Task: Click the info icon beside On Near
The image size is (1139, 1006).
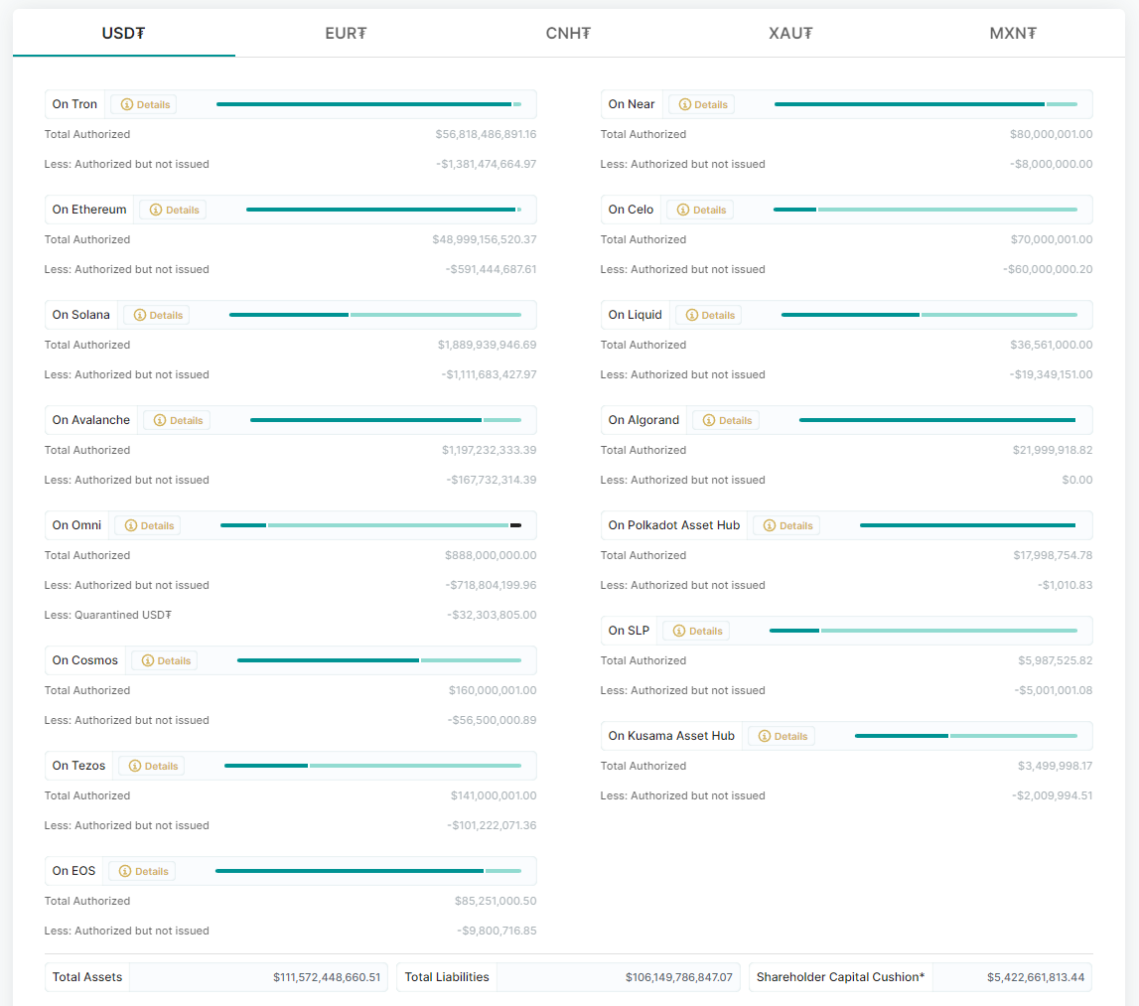Action: click(685, 105)
